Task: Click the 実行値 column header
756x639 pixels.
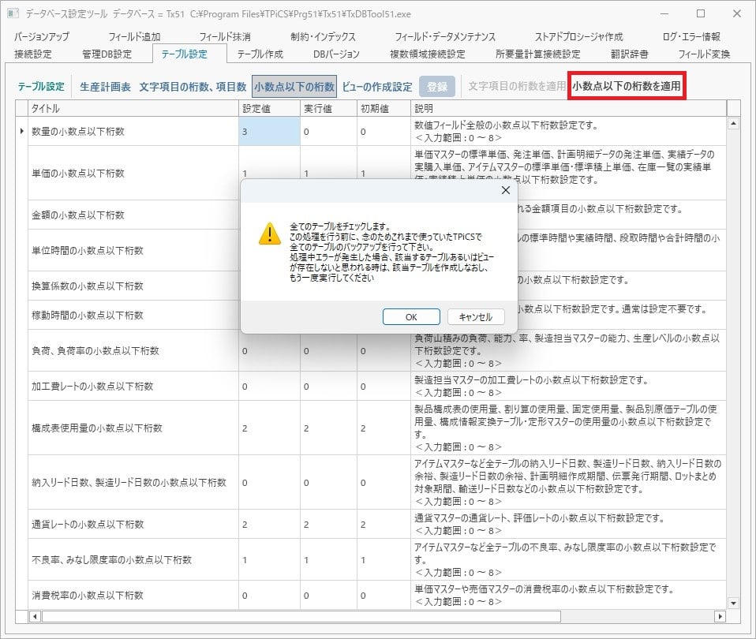Action: [329, 108]
